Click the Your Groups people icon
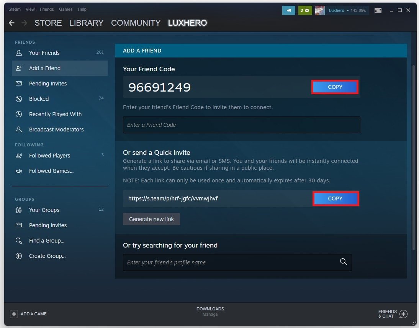The height and width of the screenshot is (328, 419). point(19,210)
